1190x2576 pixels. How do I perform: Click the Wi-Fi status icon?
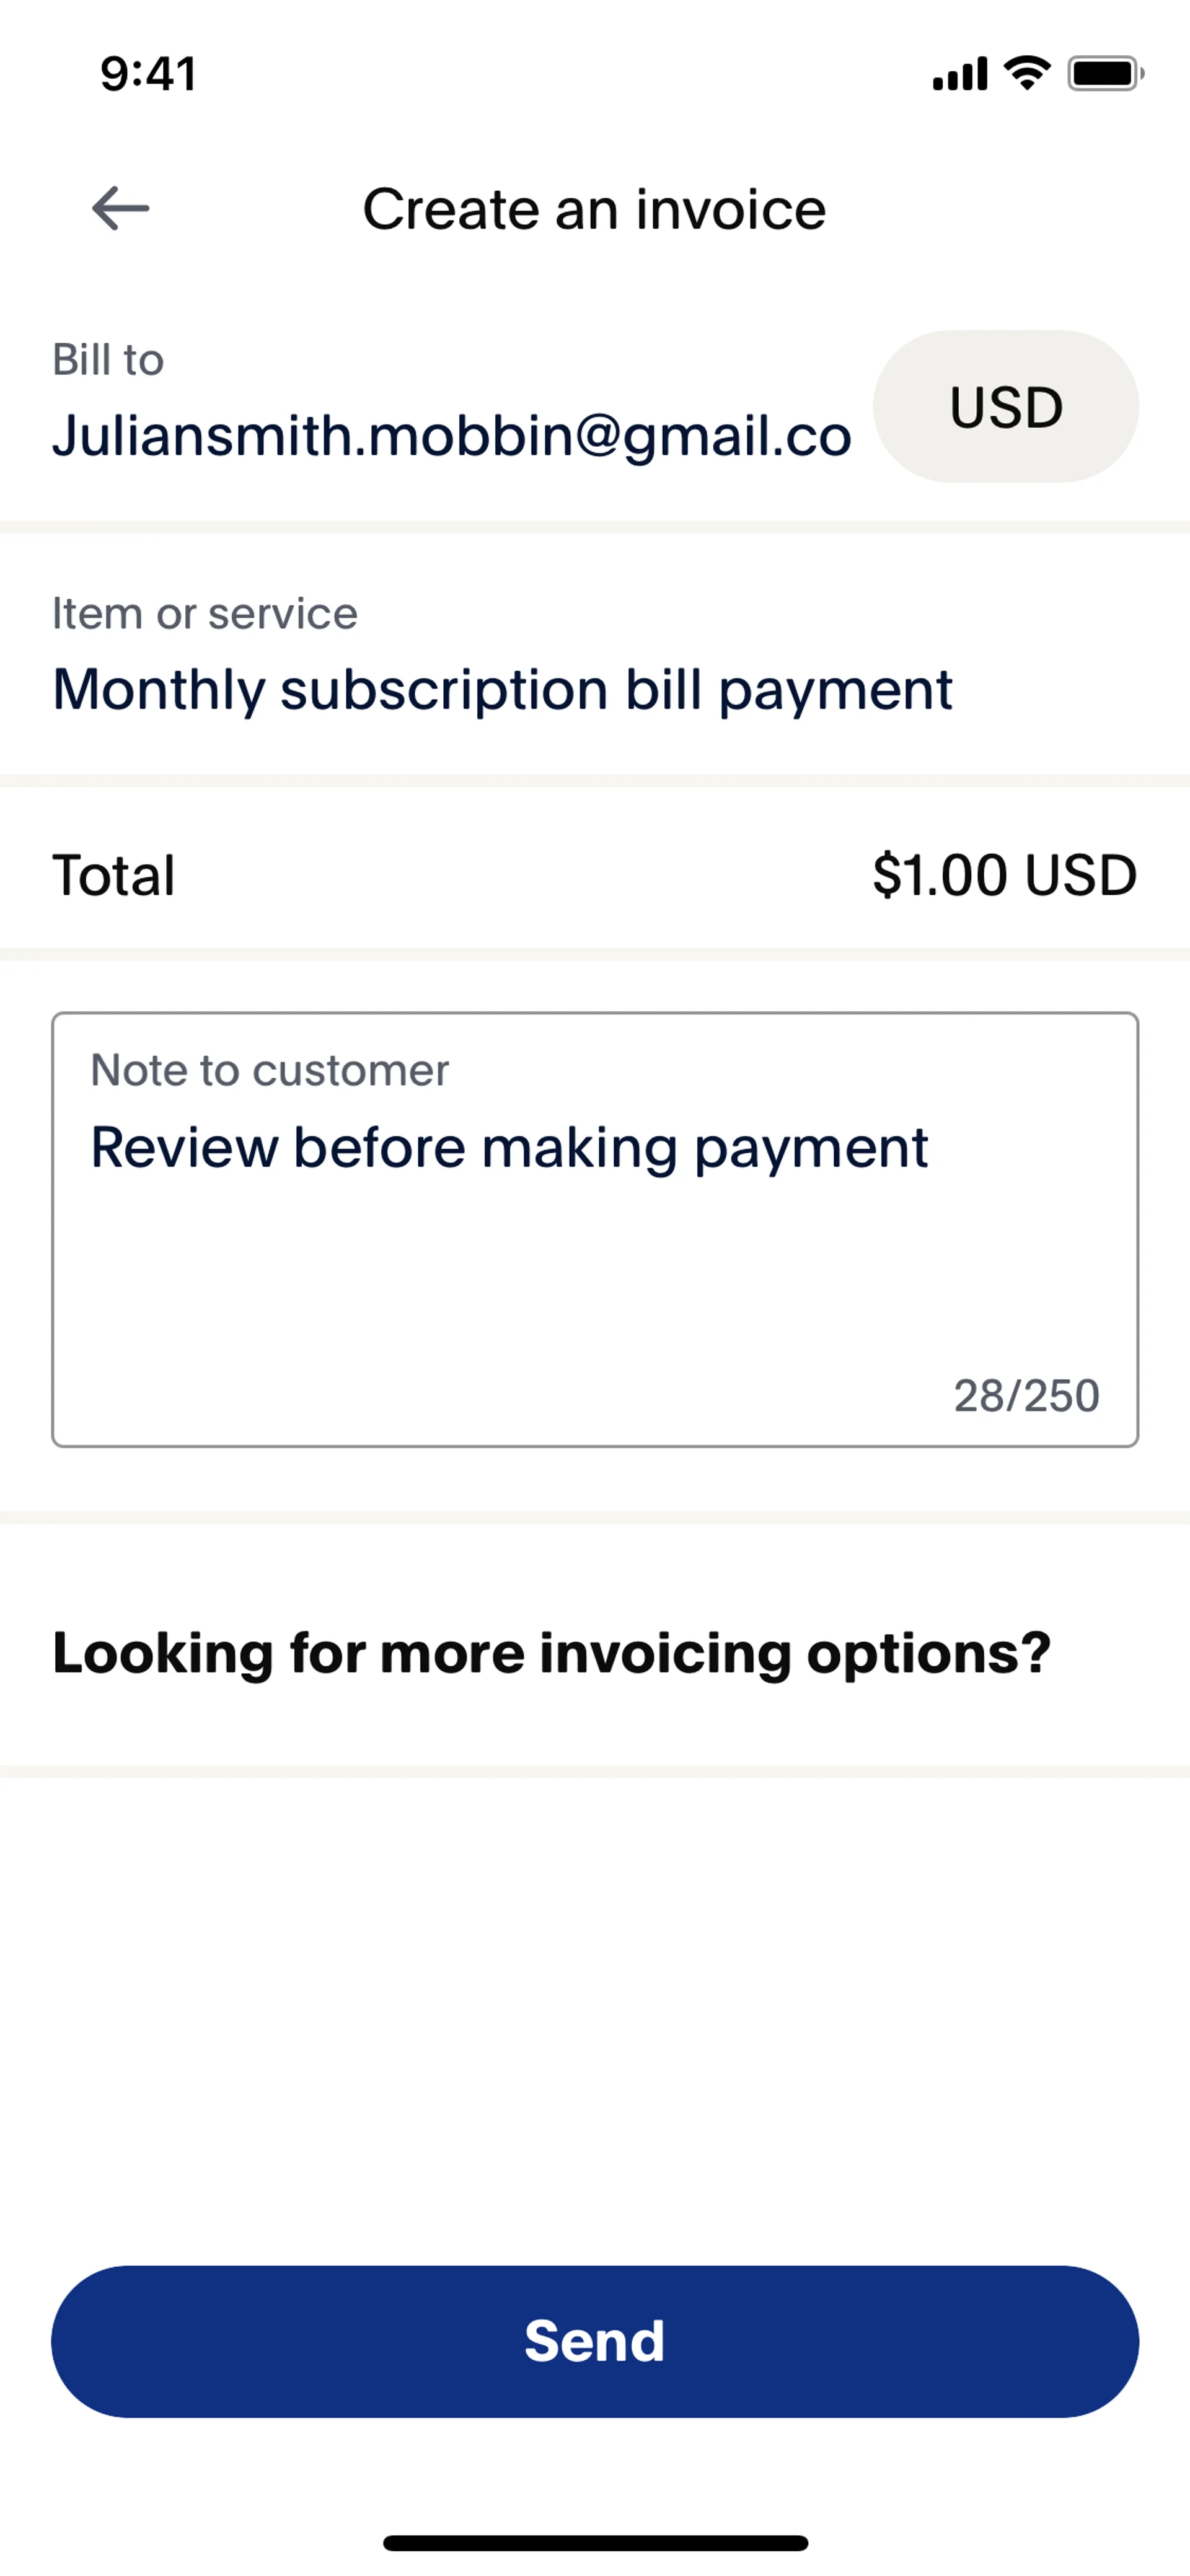click(x=1027, y=72)
